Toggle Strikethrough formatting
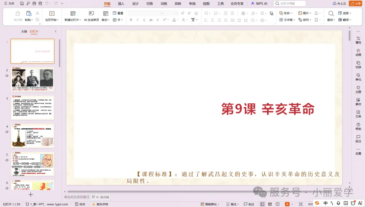Screen dimensions: 365x207 click(x=151, y=20)
